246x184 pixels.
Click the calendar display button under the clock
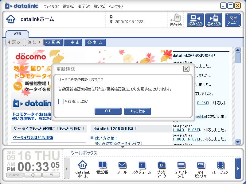51,175
